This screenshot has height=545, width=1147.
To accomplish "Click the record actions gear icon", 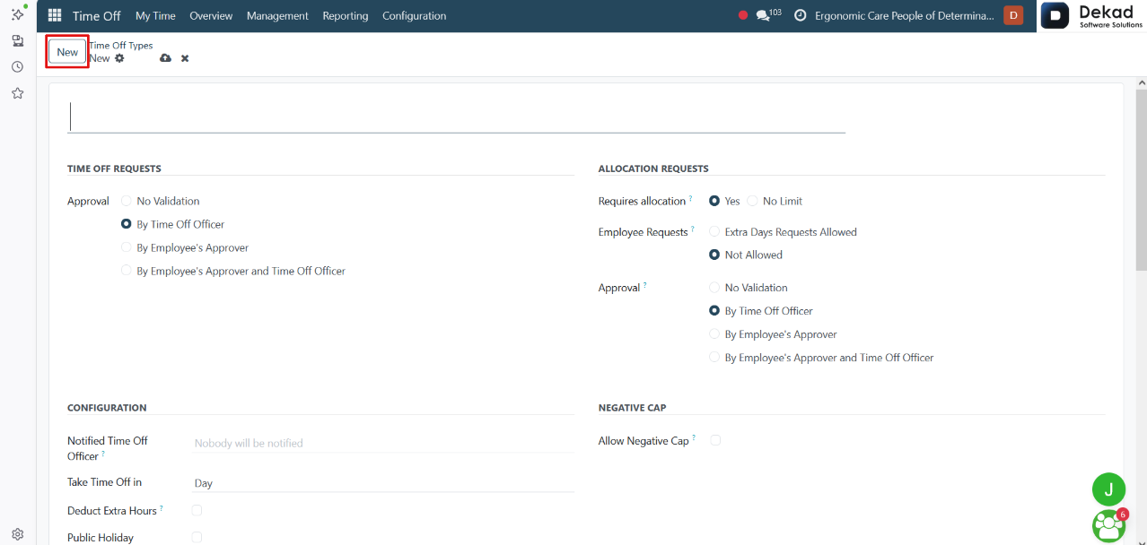I will point(119,58).
